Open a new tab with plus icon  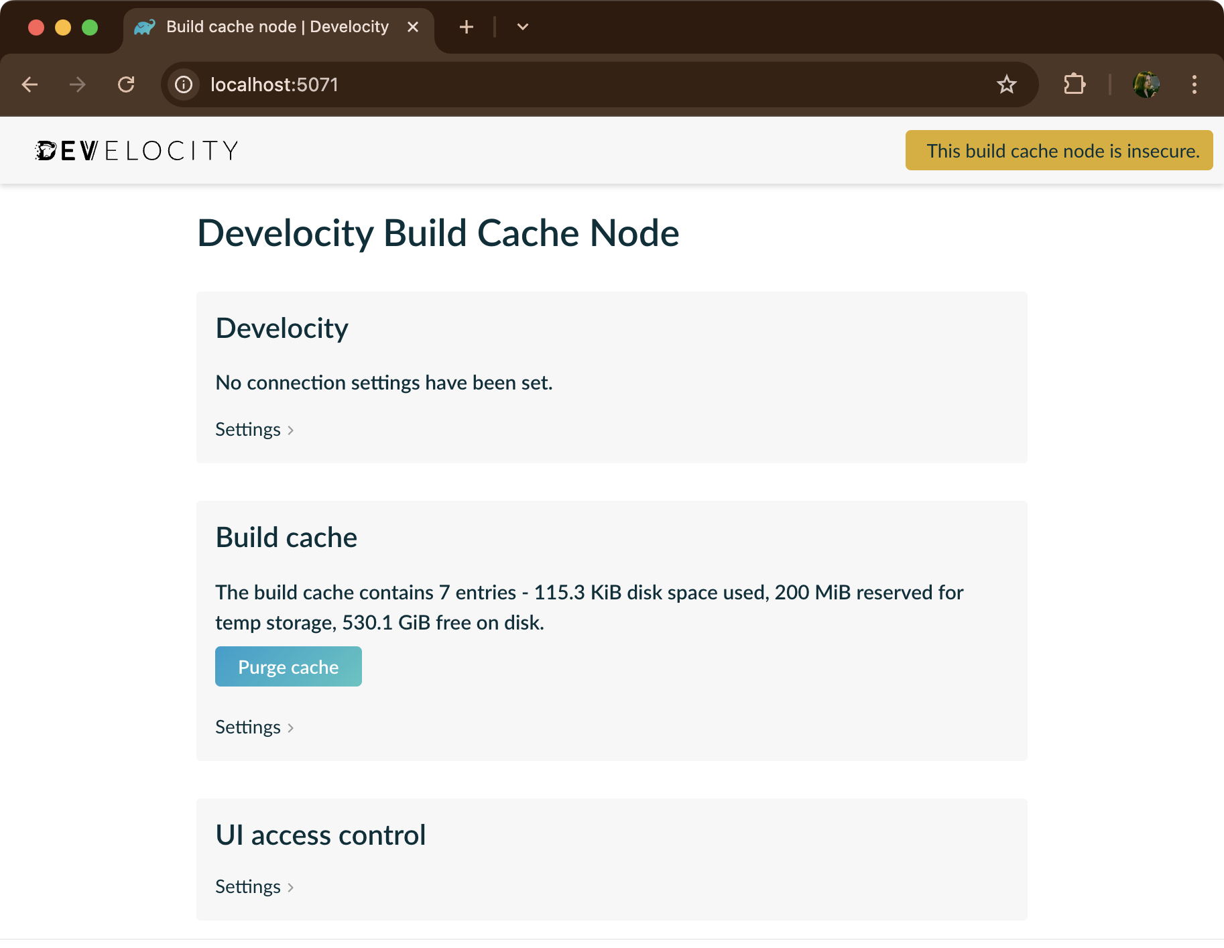[x=467, y=27]
